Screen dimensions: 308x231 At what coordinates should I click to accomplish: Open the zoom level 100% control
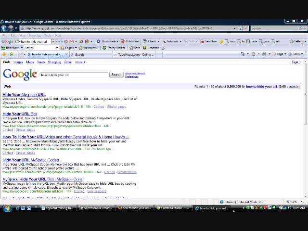point(294,202)
